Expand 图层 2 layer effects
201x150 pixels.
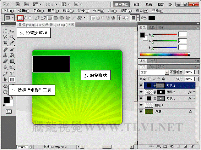(x=194, y=92)
